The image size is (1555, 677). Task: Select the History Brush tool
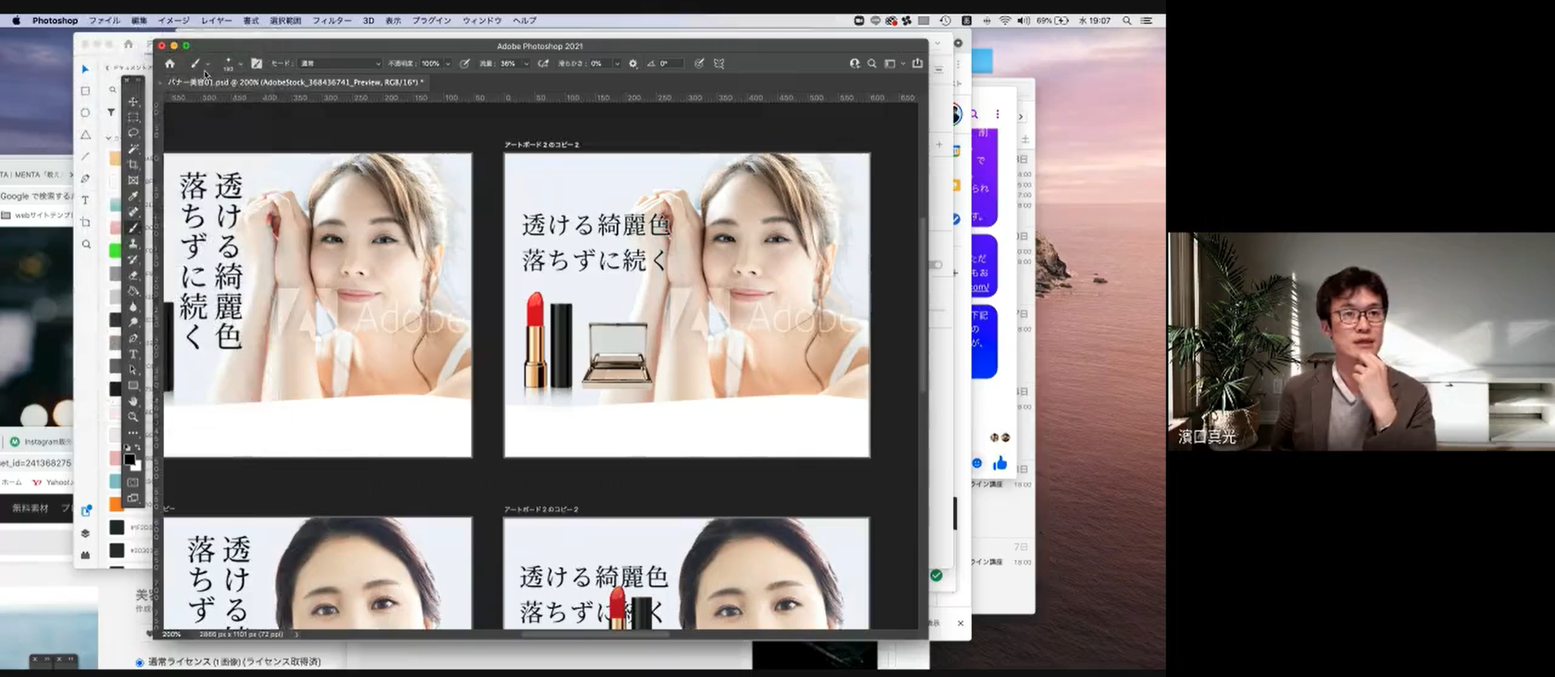[133, 260]
